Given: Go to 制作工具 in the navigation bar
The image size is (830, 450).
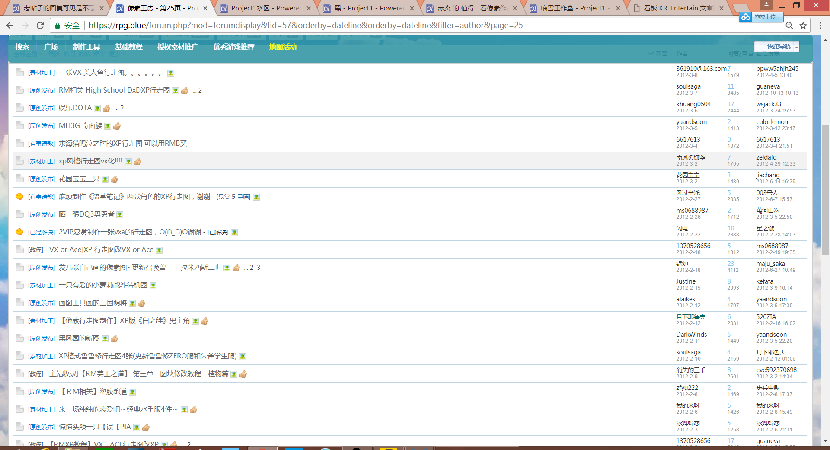Looking at the screenshot, I should pos(86,47).
